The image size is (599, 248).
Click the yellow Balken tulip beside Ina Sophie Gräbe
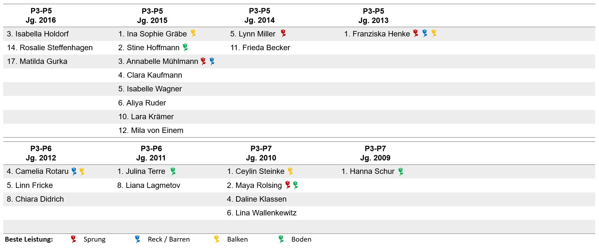tap(193, 33)
